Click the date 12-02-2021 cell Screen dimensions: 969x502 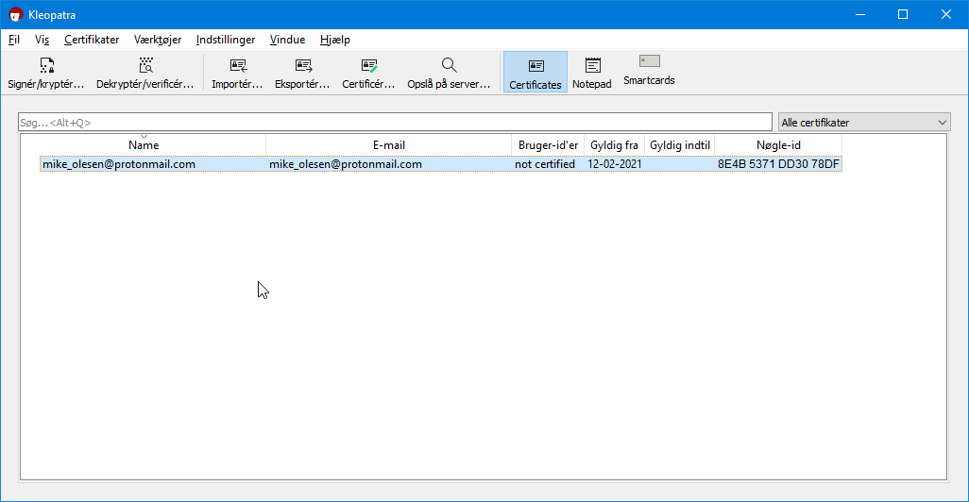click(x=614, y=164)
